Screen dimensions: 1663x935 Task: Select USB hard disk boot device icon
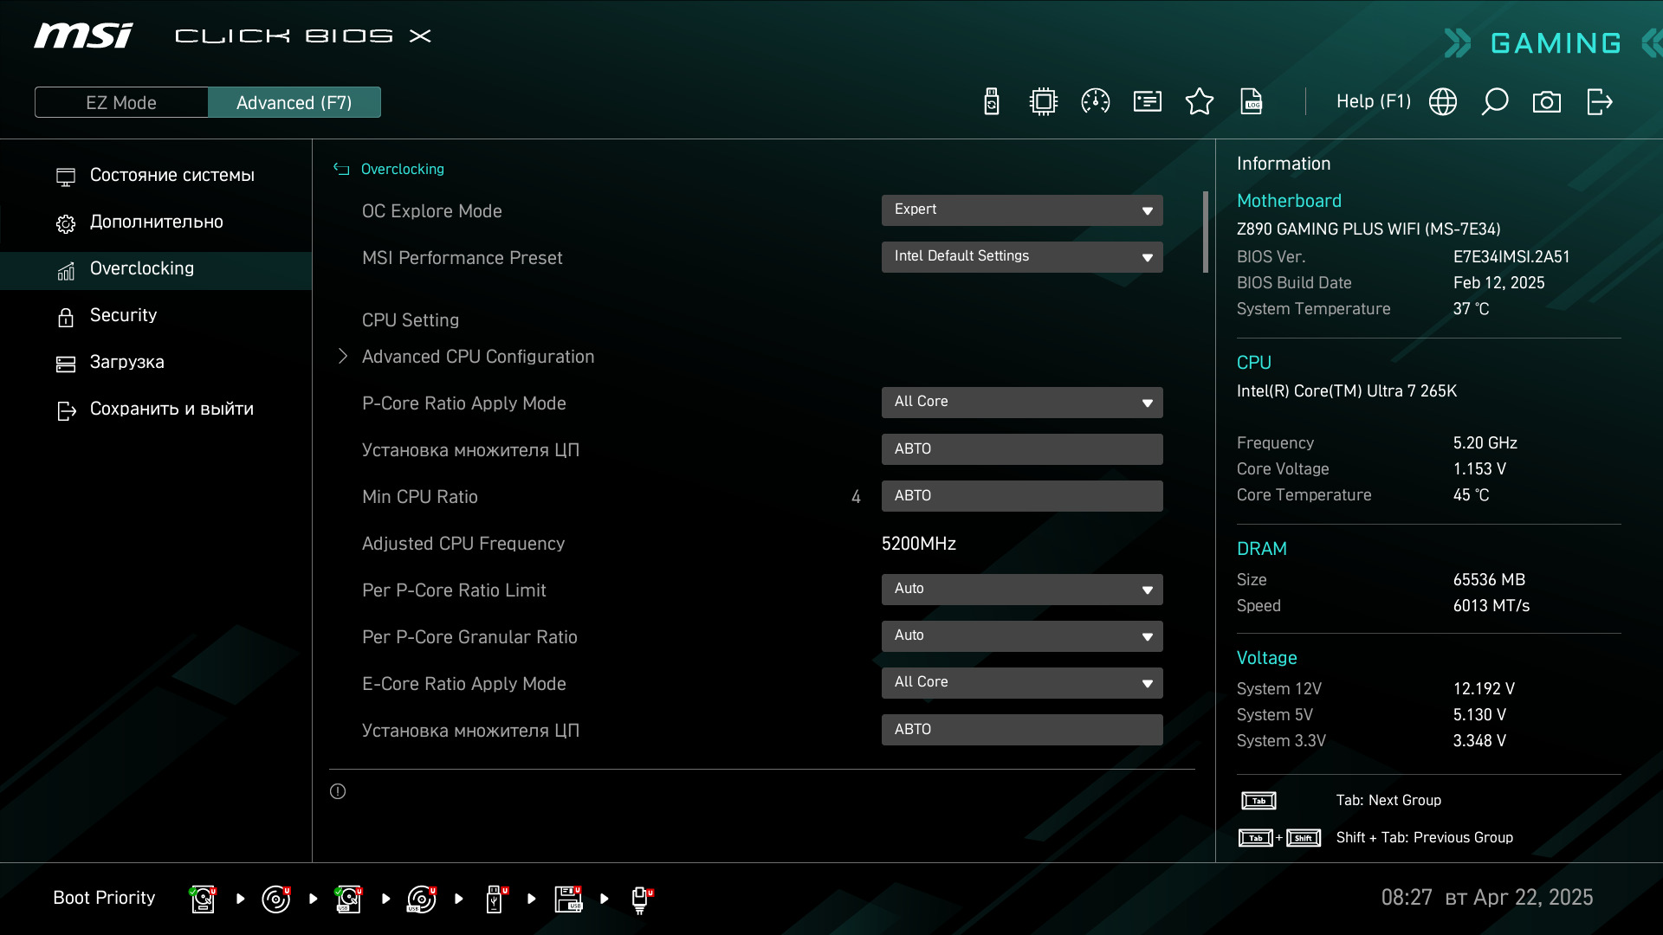[349, 899]
